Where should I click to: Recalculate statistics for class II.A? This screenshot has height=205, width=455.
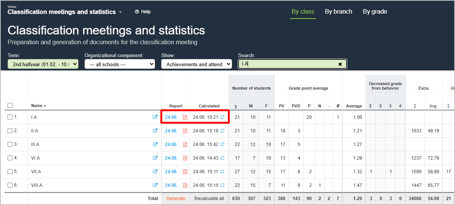click(x=223, y=131)
